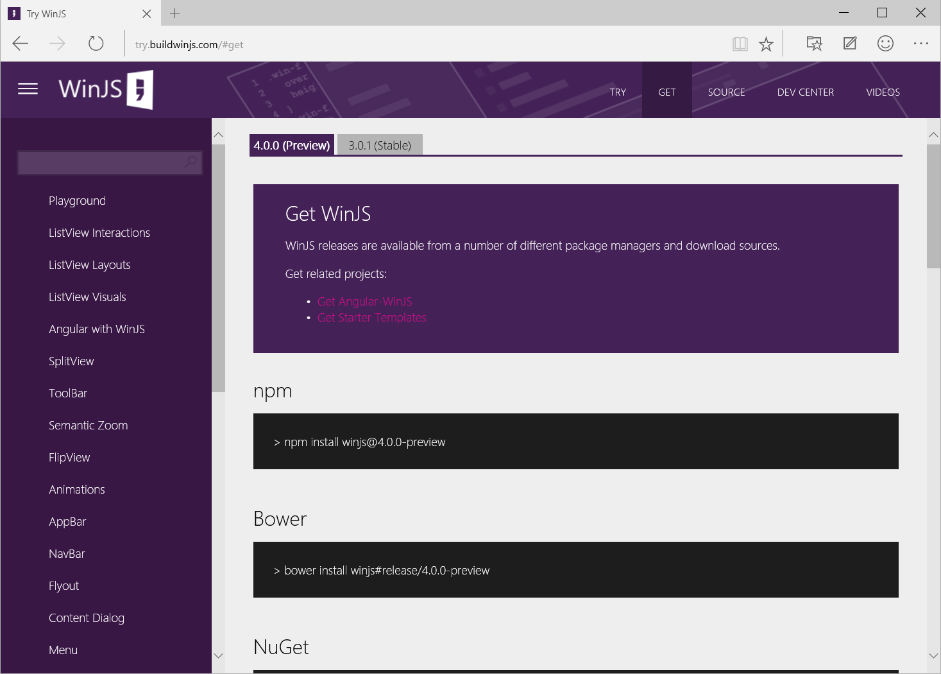Open Menu sample in sidebar

coord(63,650)
